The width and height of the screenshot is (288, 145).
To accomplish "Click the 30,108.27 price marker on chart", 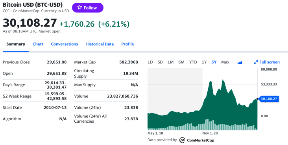I will 268,99.
